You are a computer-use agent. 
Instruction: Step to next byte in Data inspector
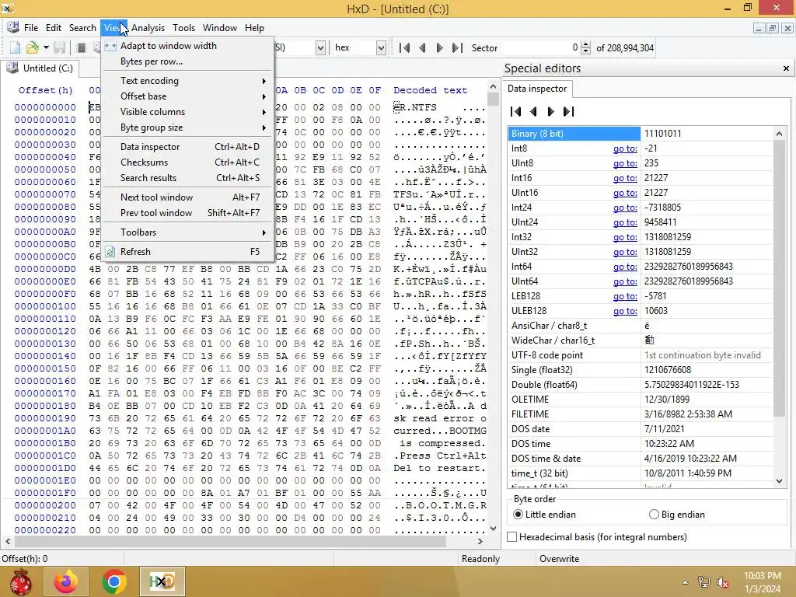click(x=551, y=111)
